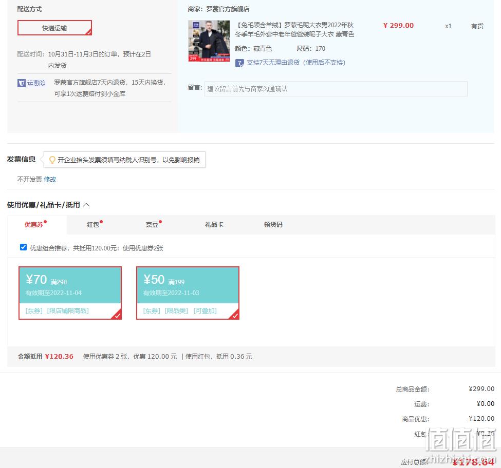Switch to the 京豆 tab
Screen dimensions: 501x468
pos(152,225)
